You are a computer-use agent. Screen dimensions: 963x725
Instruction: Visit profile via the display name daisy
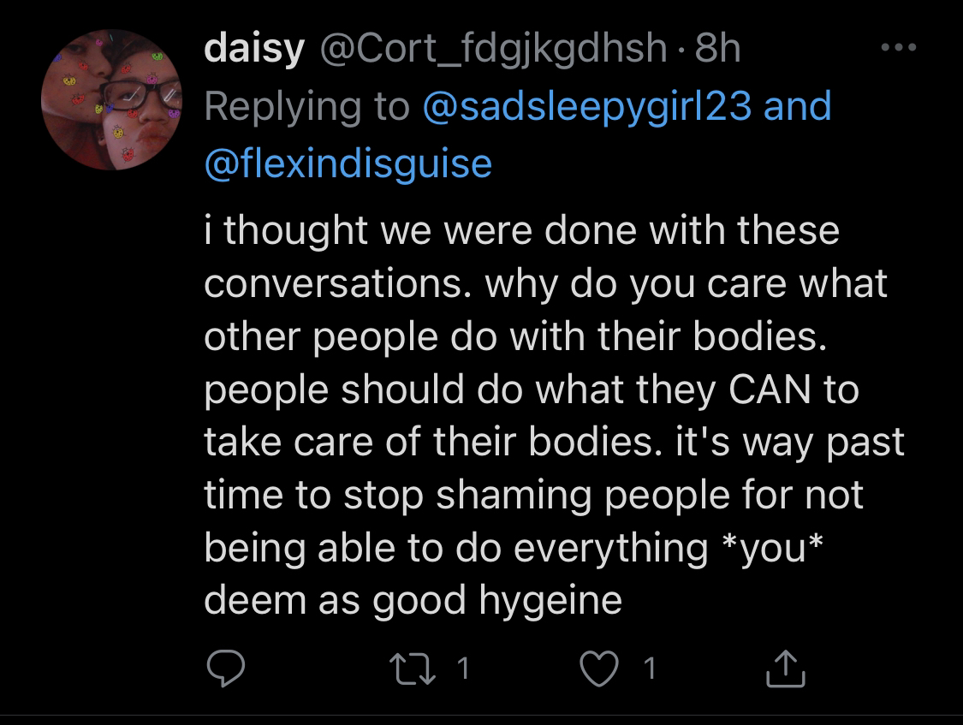click(x=254, y=49)
